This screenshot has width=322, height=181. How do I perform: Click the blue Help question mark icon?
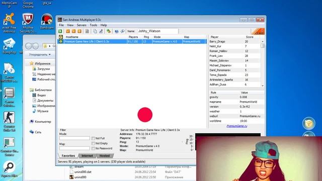point(116,31)
